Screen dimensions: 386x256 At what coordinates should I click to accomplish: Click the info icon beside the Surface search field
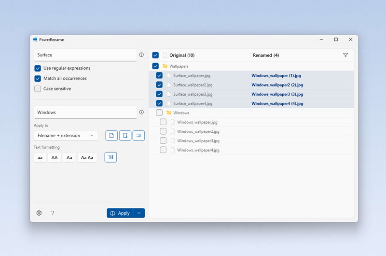141,55
